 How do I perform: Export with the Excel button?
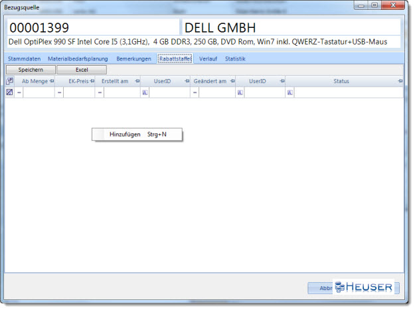point(82,70)
